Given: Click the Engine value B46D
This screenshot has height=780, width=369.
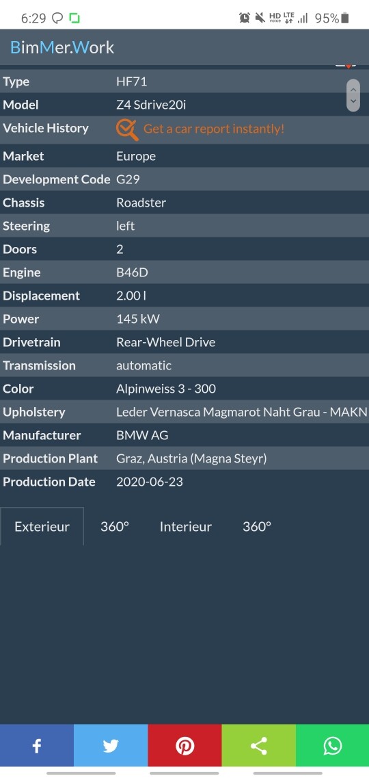Looking at the screenshot, I should pyautogui.click(x=132, y=272).
